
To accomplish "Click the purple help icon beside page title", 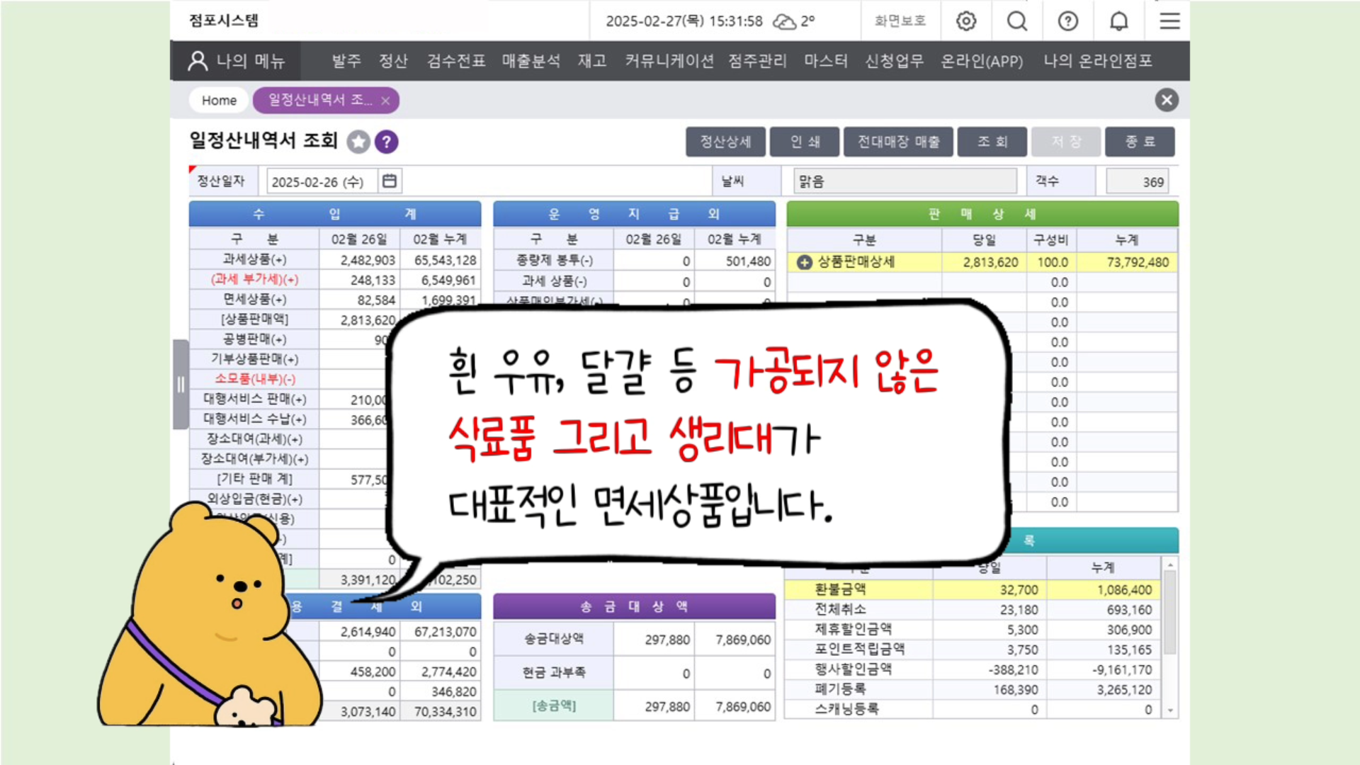I will [x=386, y=142].
